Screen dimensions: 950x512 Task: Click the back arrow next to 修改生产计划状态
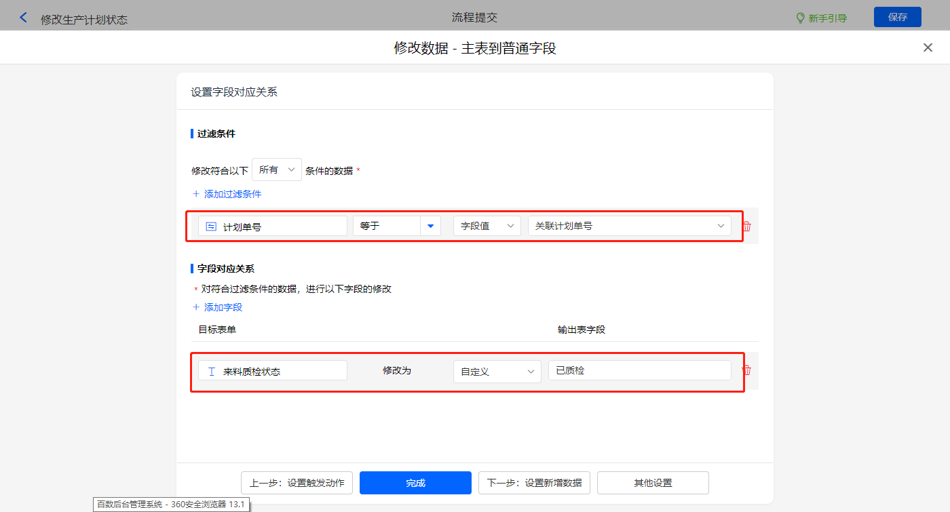pyautogui.click(x=24, y=18)
